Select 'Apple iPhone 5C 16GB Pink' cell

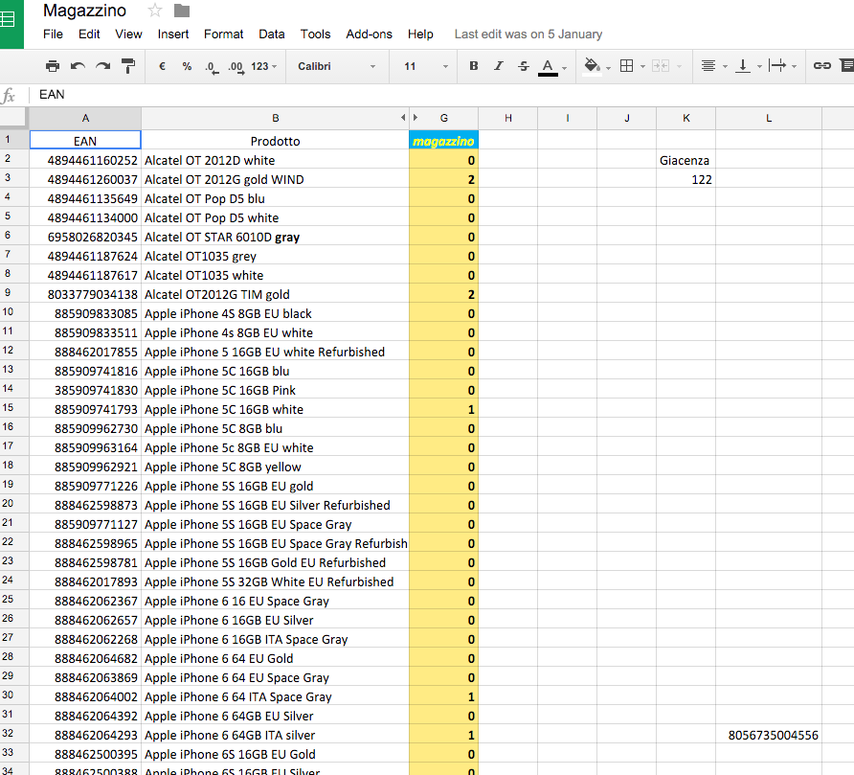[x=275, y=390]
